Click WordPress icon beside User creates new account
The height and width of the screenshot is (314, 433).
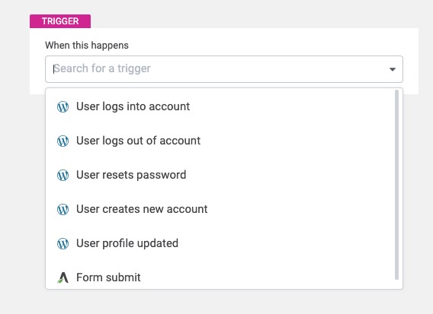click(x=63, y=209)
